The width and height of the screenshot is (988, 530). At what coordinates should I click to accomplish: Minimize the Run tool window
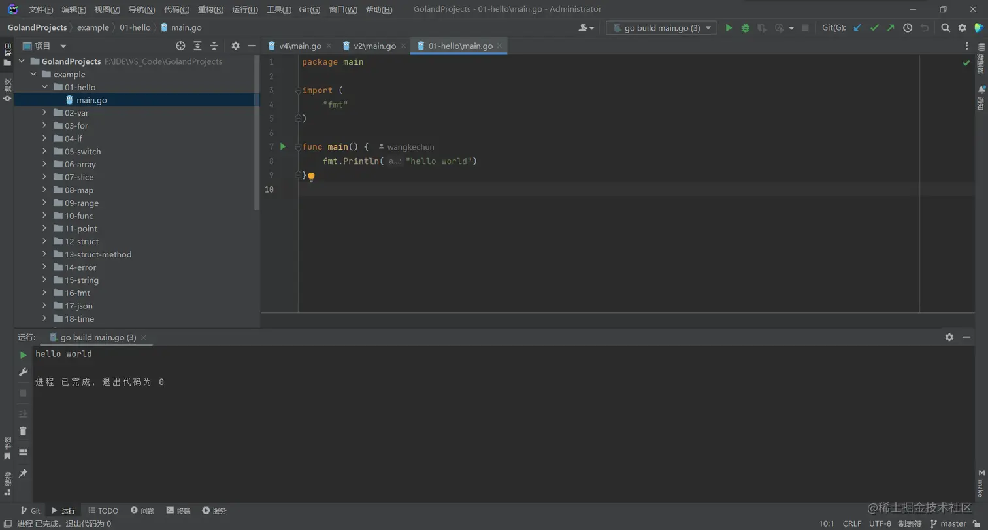[x=966, y=337]
